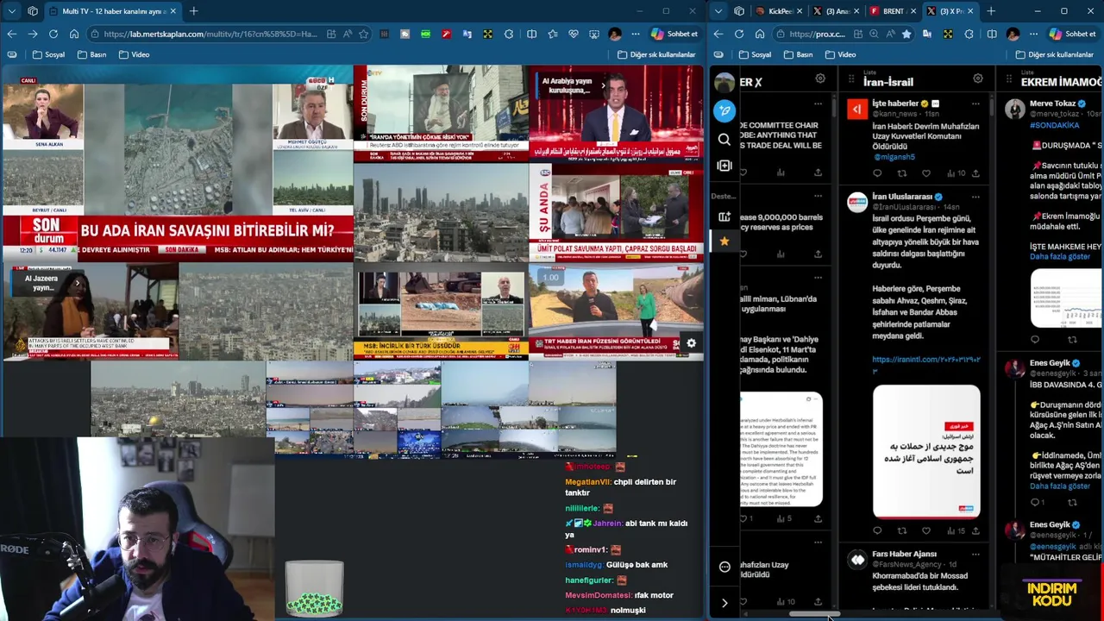This screenshot has width=1104, height=621.
Task: Click the add column icon in X Pro sidebar
Action: (x=724, y=166)
